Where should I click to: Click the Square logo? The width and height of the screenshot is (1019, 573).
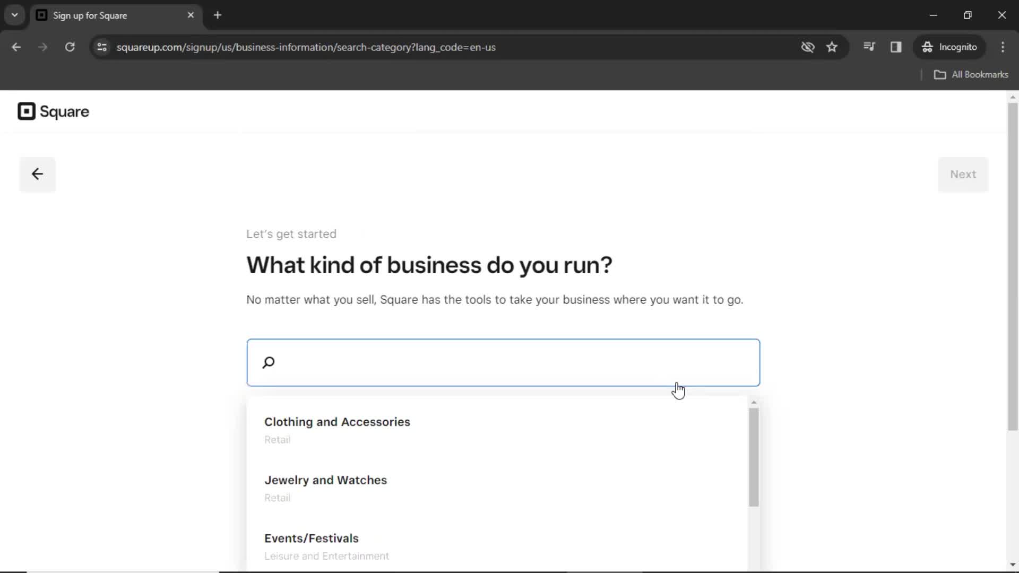[53, 111]
